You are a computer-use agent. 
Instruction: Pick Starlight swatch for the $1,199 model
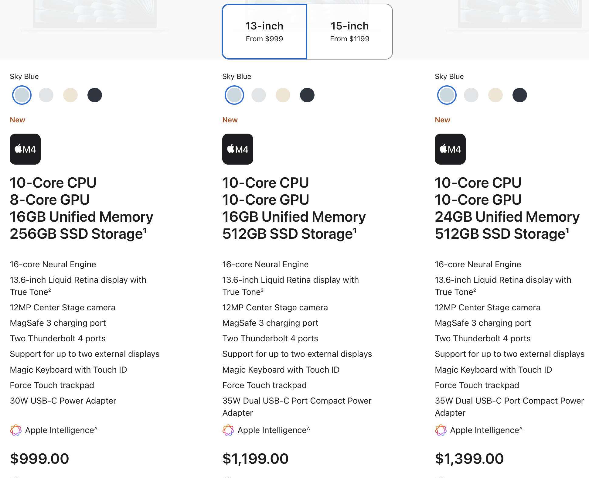tap(283, 95)
